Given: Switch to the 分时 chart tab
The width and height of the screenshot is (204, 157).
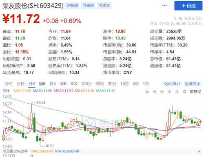Looking at the screenshot, I should (9, 84).
